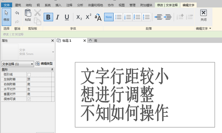Switch to the 钢 ribbon tab
Viewport: 222px width, 133px height.
click(38, 5)
